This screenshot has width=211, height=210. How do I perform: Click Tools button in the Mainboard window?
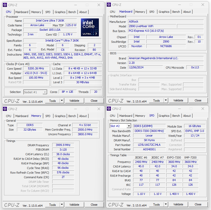156,100
